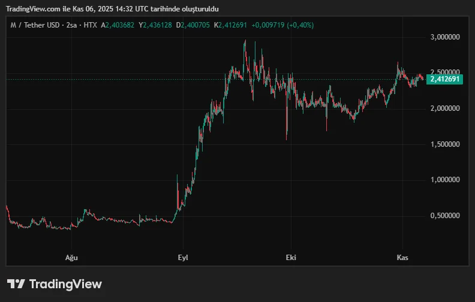Click the TradingView wordmark text

tap(65, 284)
